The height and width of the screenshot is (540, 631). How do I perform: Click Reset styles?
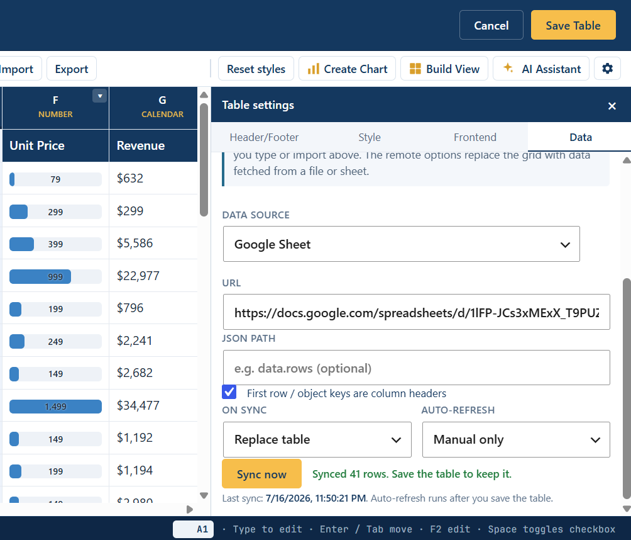(x=256, y=69)
